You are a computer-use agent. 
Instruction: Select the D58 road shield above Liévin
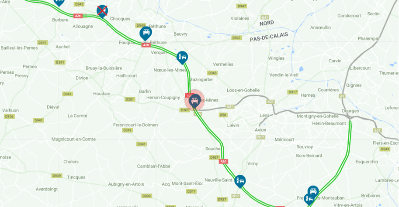[223, 115]
